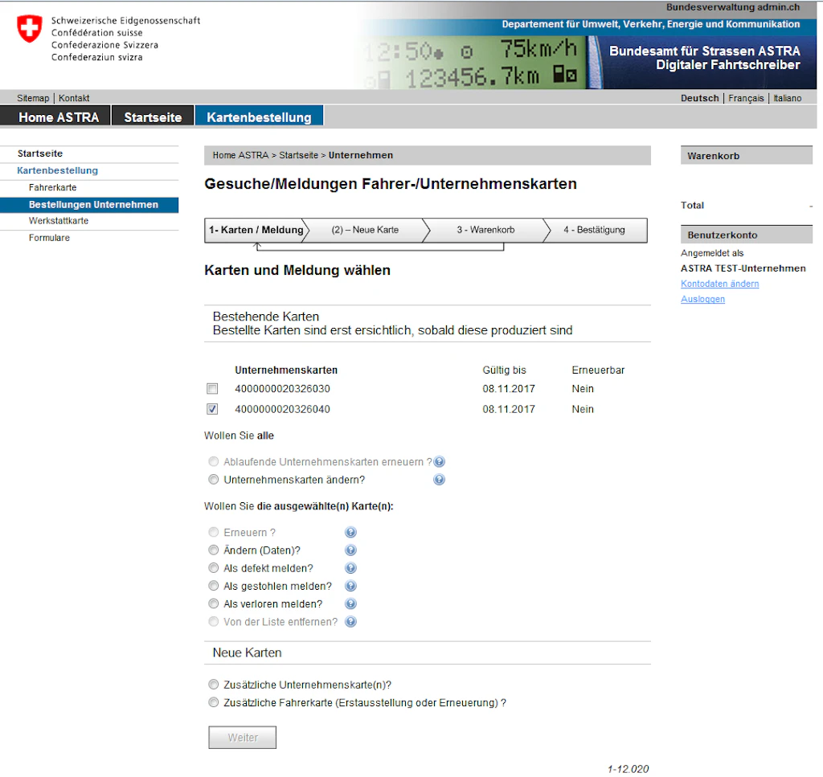Viewport: 823px width, 777px height.
Task: Click help icon next to 'Unternehmenskarten ändern?'
Action: [x=440, y=480]
